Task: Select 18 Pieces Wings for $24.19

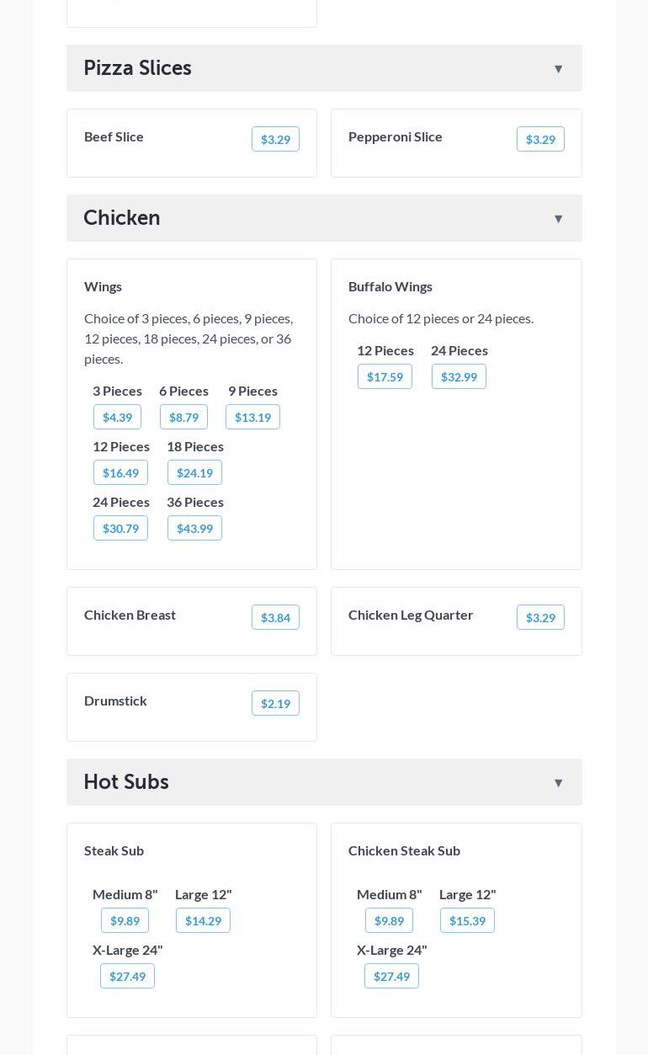Action: [194, 473]
